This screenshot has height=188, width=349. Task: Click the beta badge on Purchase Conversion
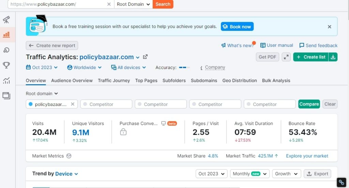pos(172,123)
